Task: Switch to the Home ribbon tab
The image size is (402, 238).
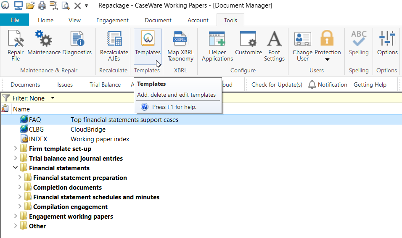Action: tap(46, 20)
